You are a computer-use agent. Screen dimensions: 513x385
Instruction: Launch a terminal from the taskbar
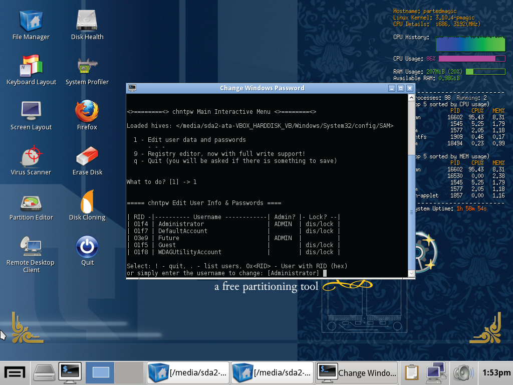(70, 372)
